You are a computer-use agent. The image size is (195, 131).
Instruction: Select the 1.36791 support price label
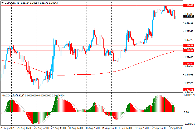pos(189,90)
